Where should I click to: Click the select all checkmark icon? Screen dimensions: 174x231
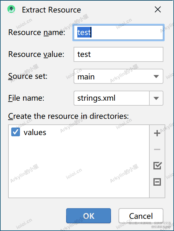tap(157, 166)
